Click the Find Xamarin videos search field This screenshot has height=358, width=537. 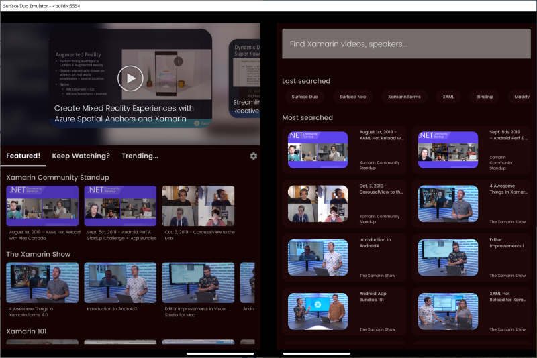406,44
